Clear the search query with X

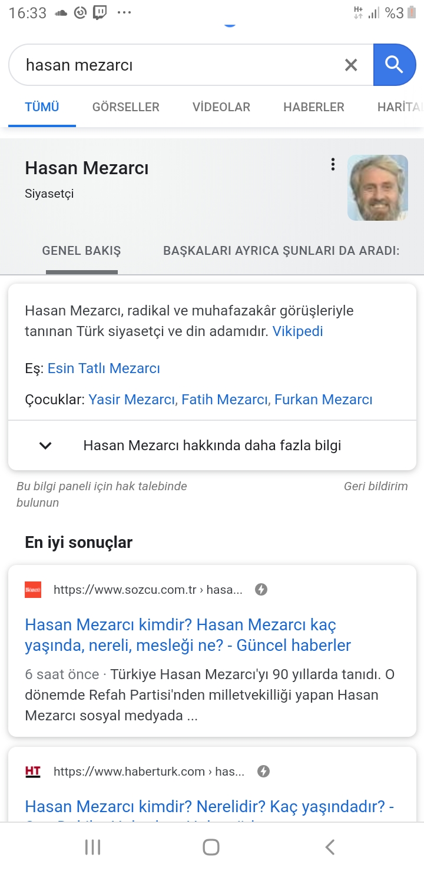tap(351, 65)
